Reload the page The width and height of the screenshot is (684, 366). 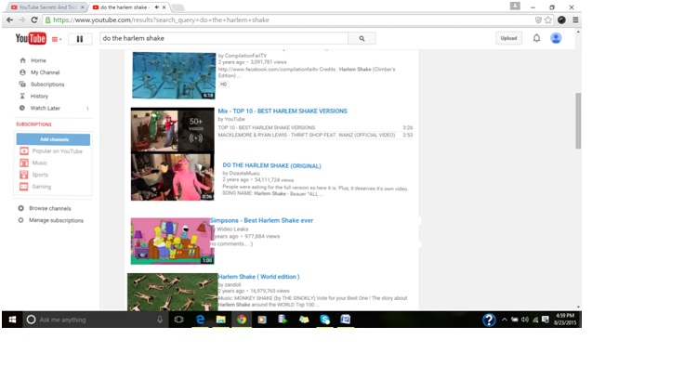(34, 20)
